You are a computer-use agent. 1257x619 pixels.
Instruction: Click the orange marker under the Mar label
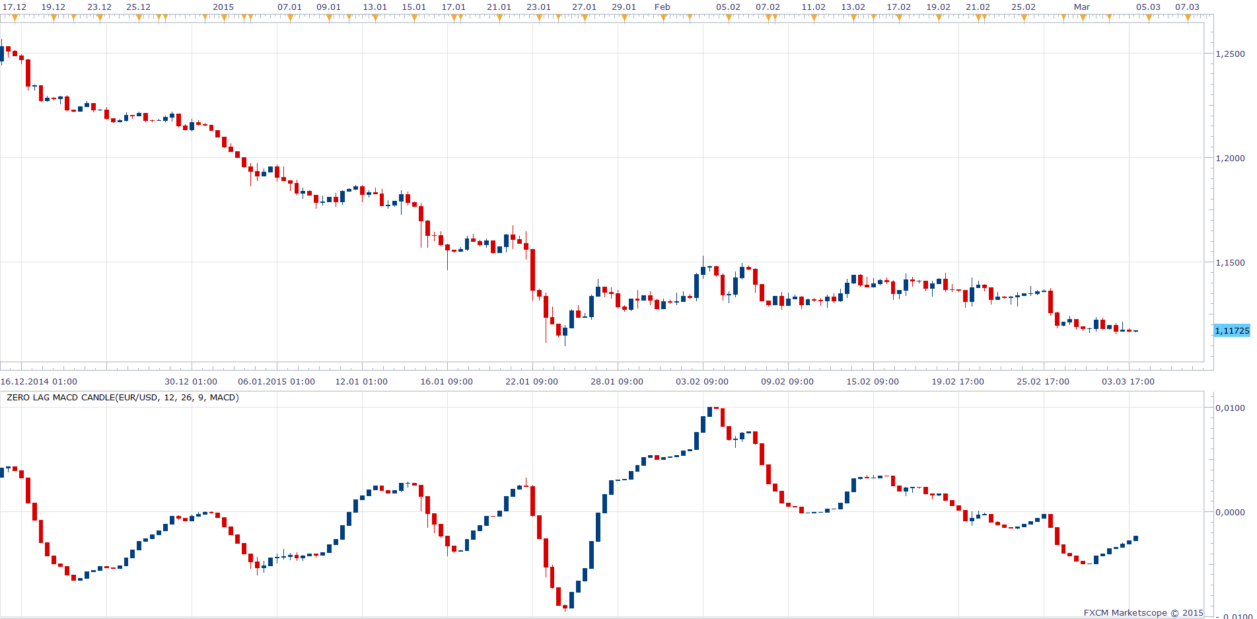coord(1083,18)
